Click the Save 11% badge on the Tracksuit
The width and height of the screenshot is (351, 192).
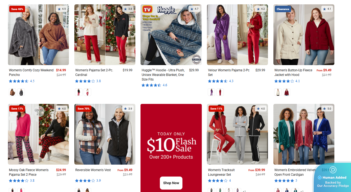[x=216, y=108]
